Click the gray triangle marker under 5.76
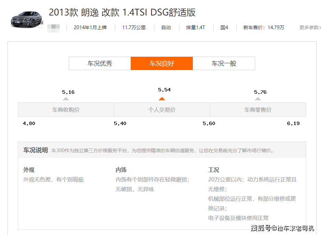321x235 pixels. click(258, 99)
